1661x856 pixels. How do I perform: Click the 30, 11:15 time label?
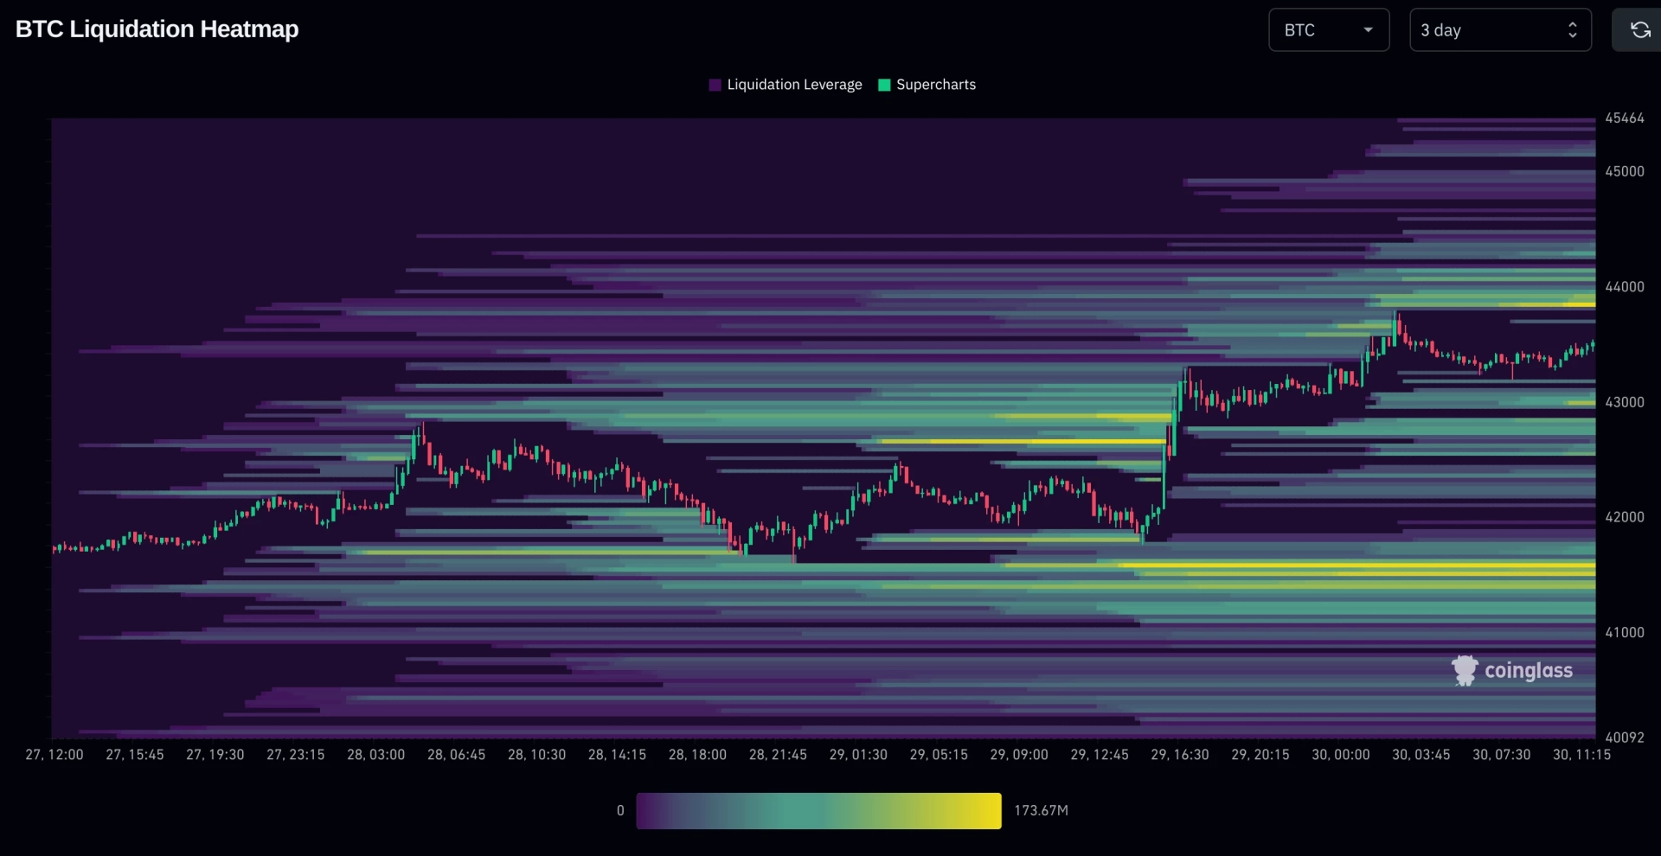tap(1582, 755)
